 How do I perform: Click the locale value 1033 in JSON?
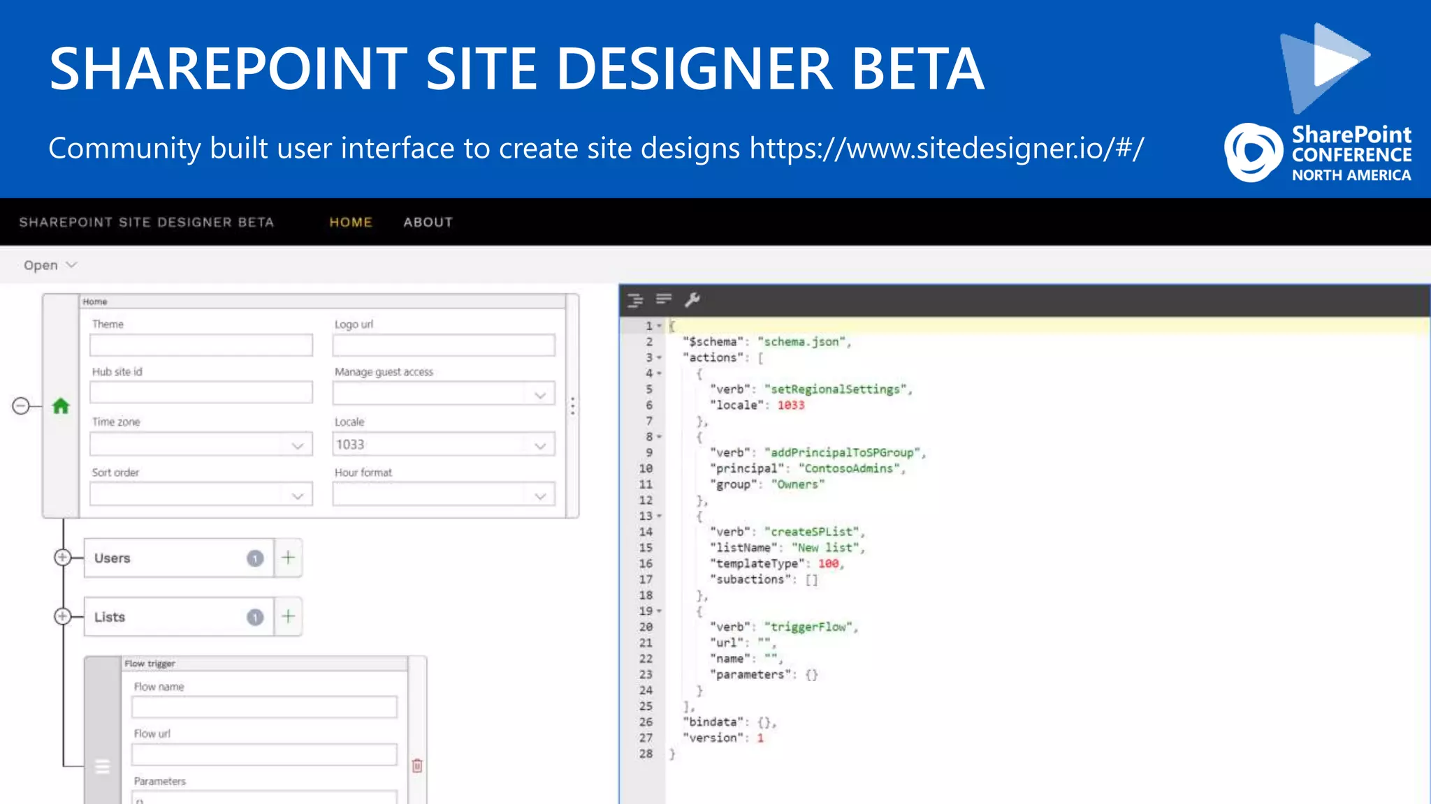coord(791,405)
